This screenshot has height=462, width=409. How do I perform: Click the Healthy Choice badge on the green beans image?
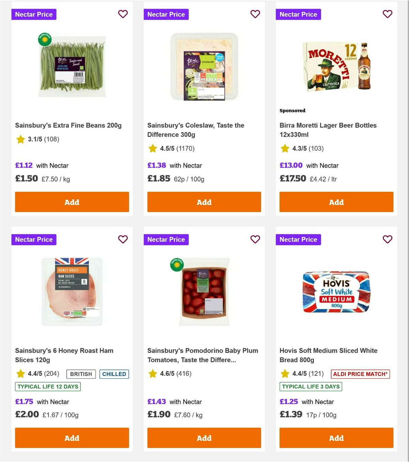click(45, 39)
